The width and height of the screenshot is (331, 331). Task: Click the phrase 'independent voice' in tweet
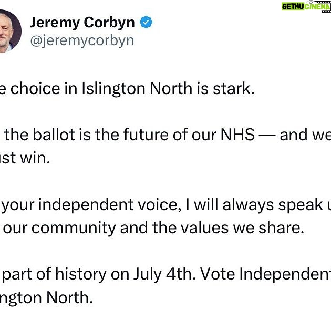[110, 205]
